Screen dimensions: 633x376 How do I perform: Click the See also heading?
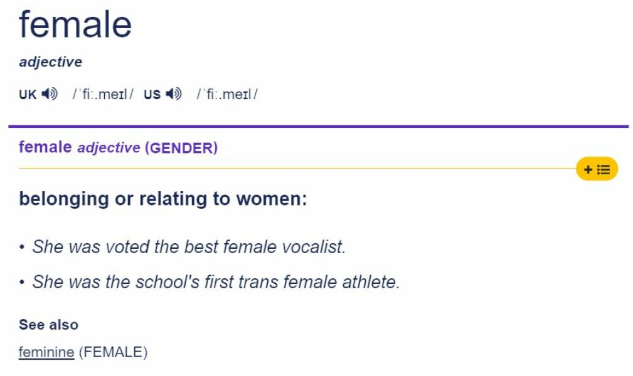tap(48, 325)
